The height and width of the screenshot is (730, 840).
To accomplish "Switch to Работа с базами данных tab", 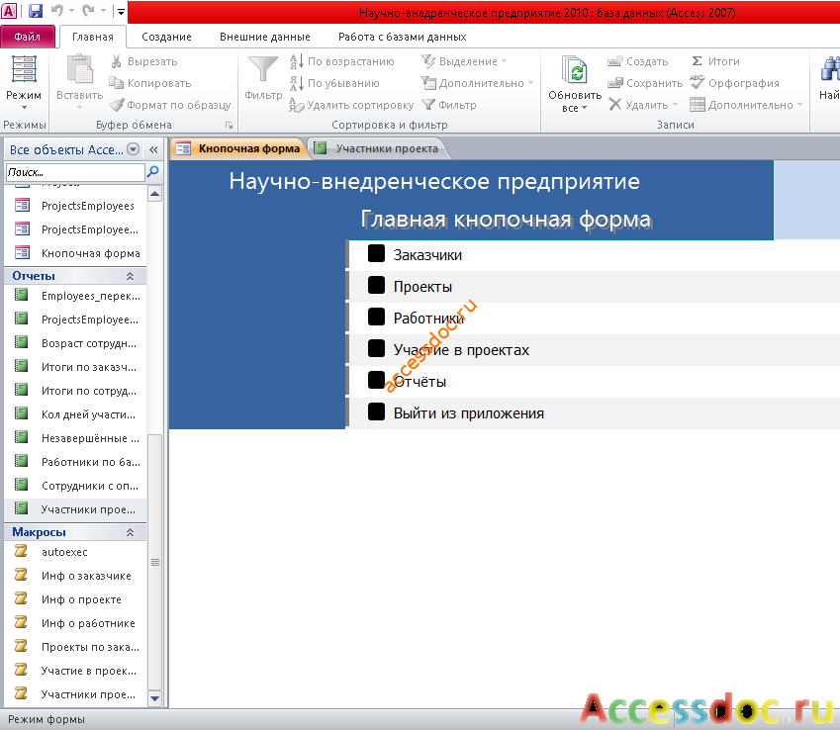I will coord(403,37).
